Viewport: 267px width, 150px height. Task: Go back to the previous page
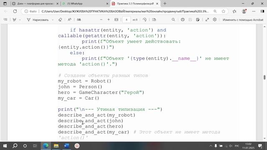pos(5,11)
